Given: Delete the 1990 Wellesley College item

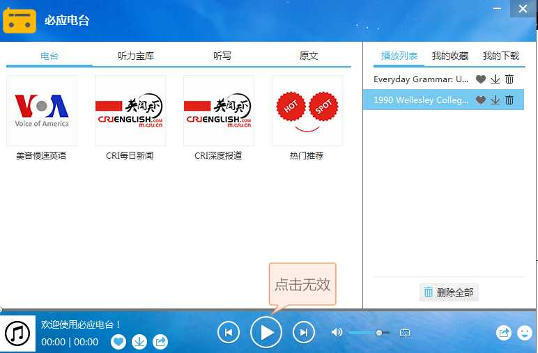Looking at the screenshot, I should [x=509, y=100].
